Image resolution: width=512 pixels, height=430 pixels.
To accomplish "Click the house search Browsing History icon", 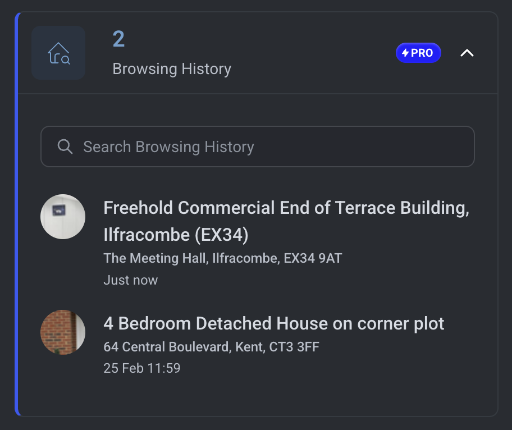I will coord(58,53).
